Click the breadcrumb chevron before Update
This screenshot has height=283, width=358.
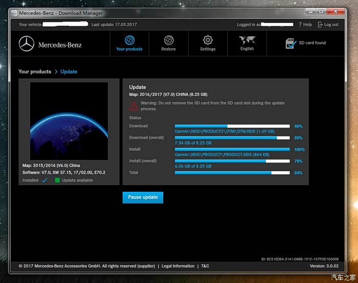tap(56, 72)
